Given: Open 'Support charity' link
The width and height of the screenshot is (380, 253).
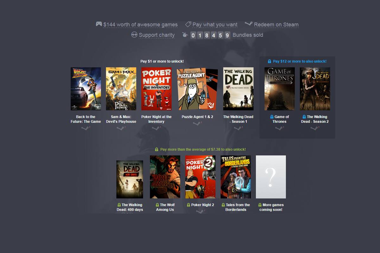Looking at the screenshot, I should (x=157, y=35).
